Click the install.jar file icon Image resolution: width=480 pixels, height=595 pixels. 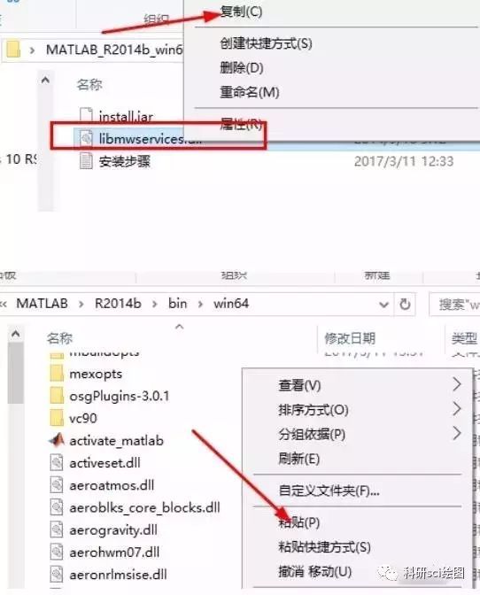[86, 114]
